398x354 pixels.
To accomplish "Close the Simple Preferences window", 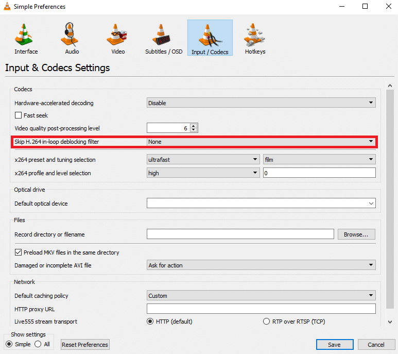I will coord(389,6).
